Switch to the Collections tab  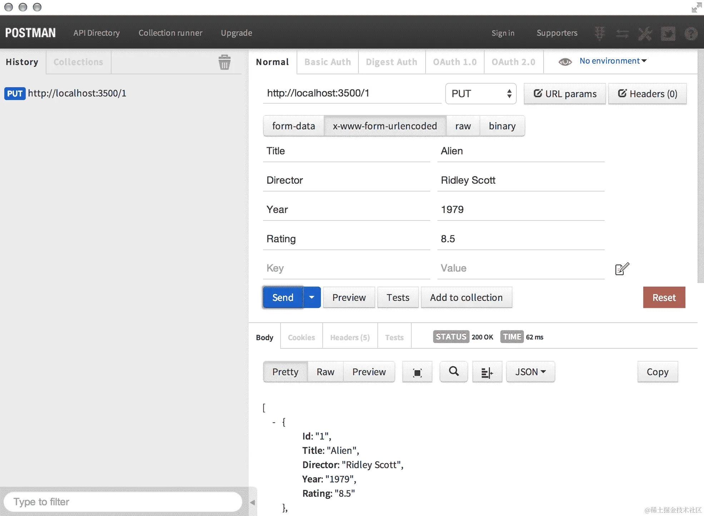78,62
